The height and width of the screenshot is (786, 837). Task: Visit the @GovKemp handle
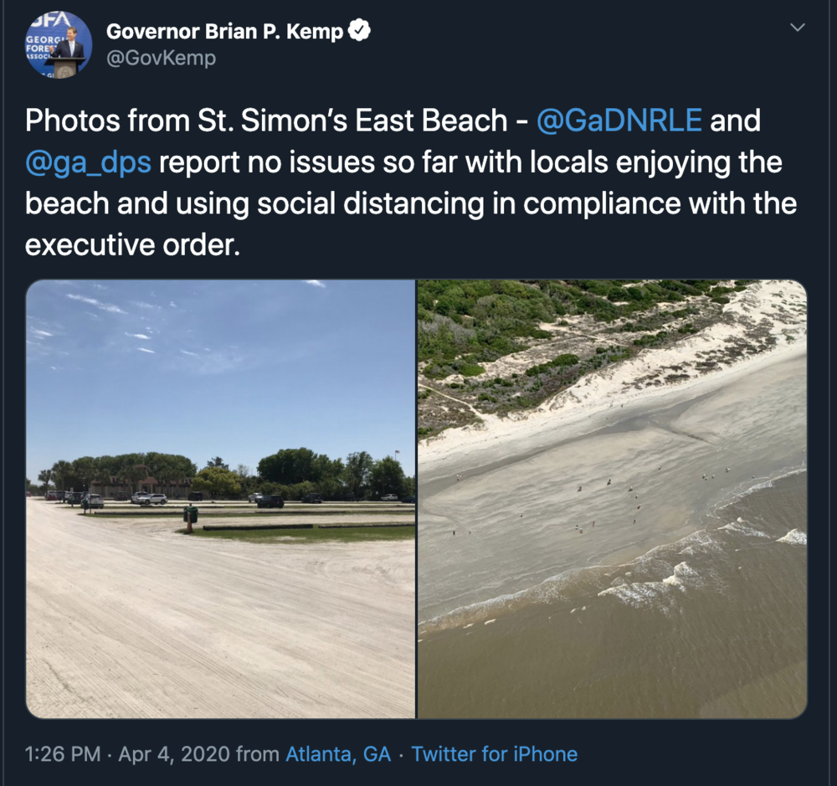click(162, 58)
